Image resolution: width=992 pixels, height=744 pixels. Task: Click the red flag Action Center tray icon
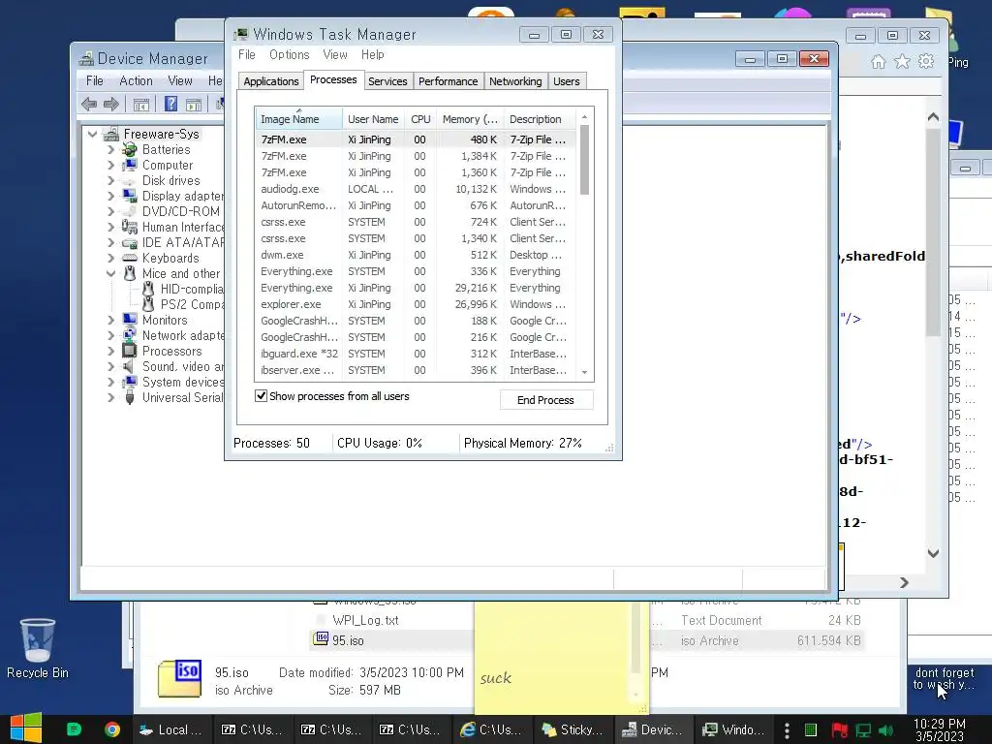[840, 730]
